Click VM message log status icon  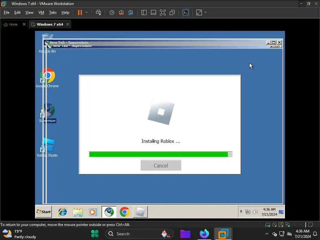pyautogui.click(x=311, y=225)
